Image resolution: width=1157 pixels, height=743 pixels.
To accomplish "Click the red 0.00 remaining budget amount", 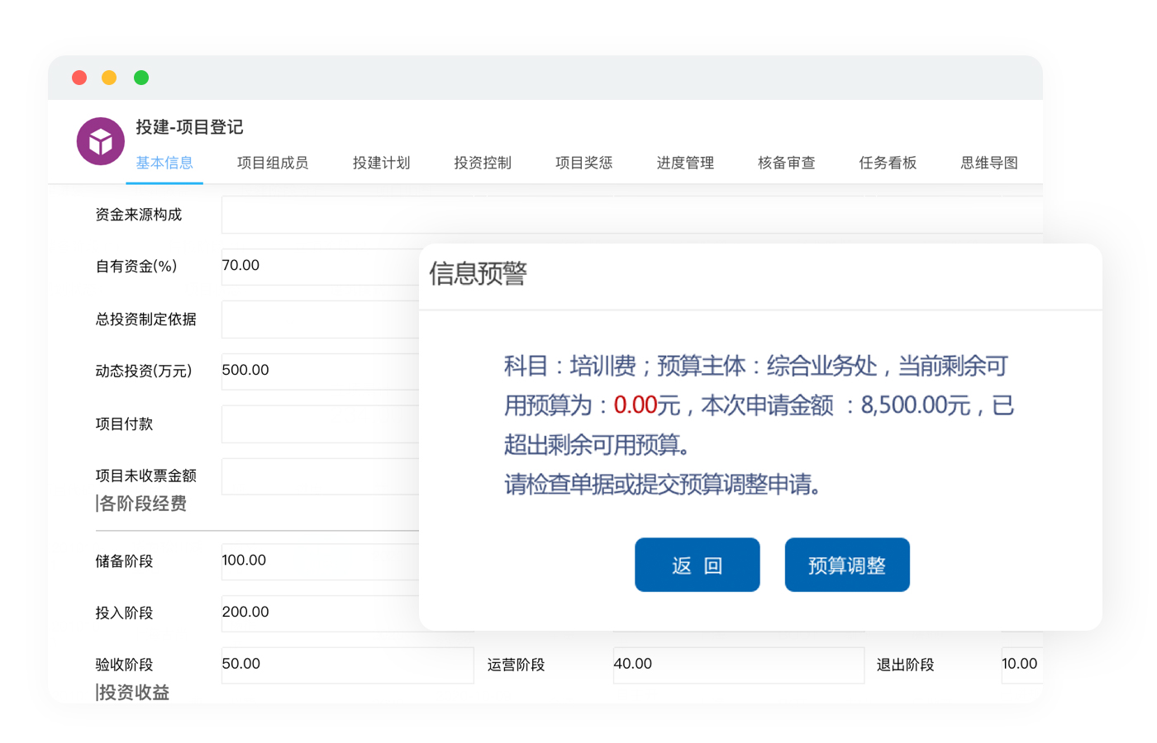I will pyautogui.click(x=635, y=405).
